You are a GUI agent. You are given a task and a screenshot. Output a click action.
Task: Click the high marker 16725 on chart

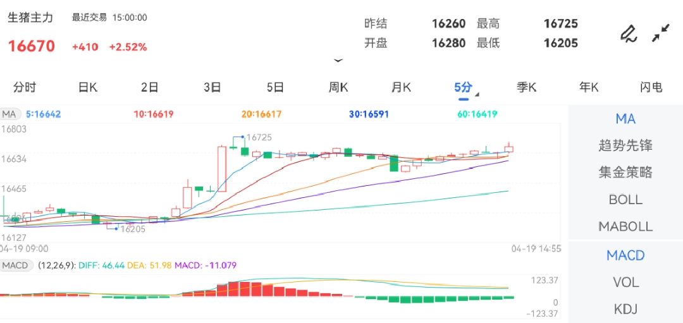click(x=259, y=138)
